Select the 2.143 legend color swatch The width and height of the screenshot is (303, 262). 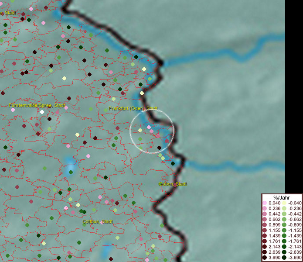[265, 247]
